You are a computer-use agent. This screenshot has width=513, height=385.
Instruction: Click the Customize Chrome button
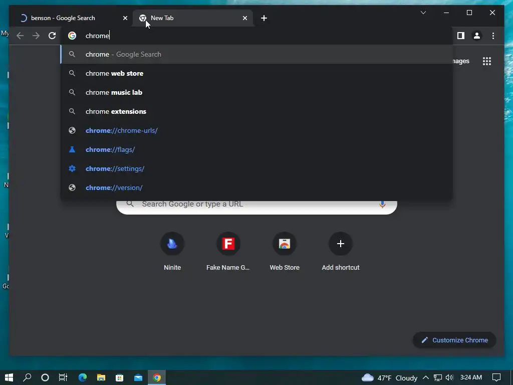coord(454,340)
